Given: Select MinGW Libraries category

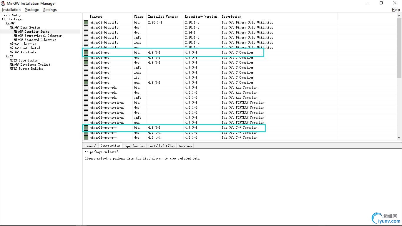Looking at the screenshot, I should pyautogui.click(x=23, y=44).
